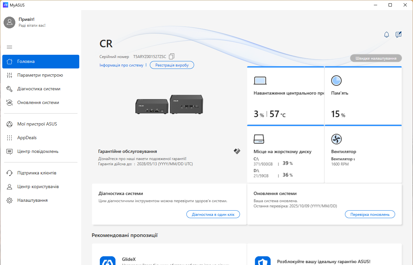
Task: Click Параметри пристрою sliders icon
Action: [9, 75]
